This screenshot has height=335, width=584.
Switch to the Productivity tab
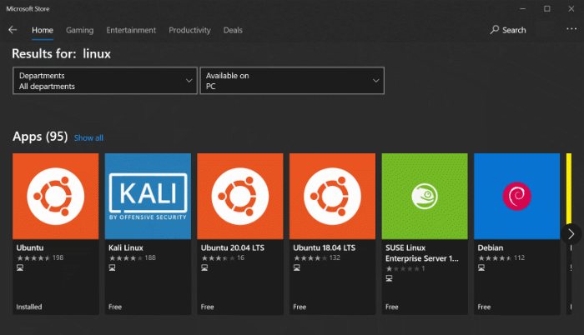189,30
